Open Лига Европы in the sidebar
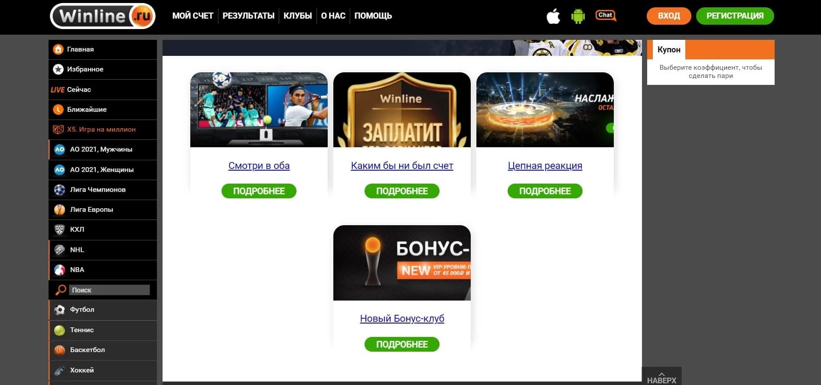Viewport: 821px width, 385px height. point(103,210)
